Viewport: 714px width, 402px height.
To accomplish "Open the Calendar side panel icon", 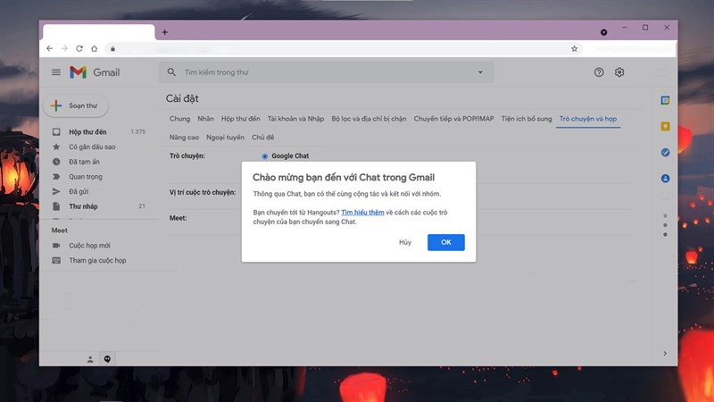I will pos(665,100).
